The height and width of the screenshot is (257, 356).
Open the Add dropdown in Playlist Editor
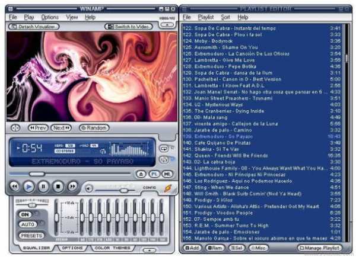coord(192,248)
